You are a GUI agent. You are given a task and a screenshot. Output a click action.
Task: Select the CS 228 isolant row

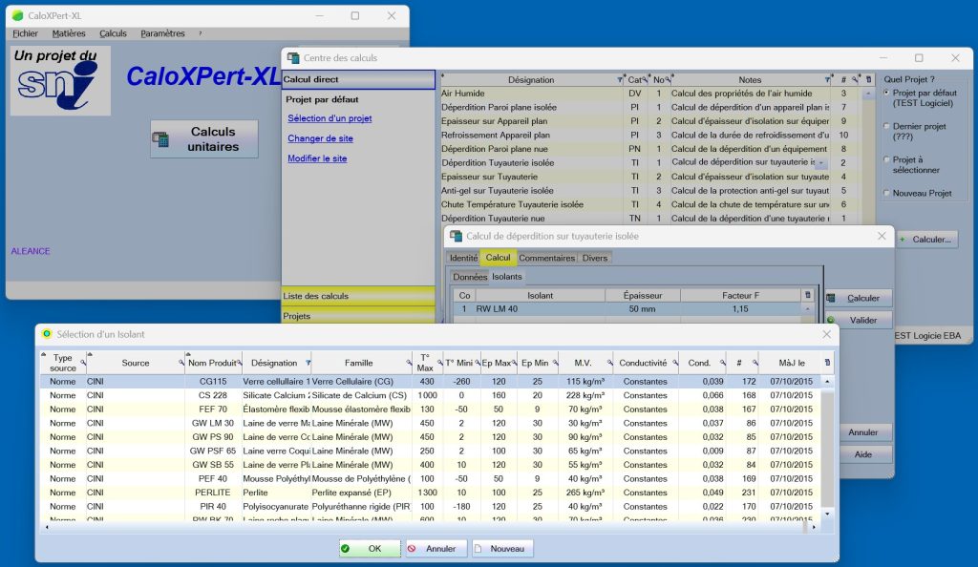click(432, 395)
